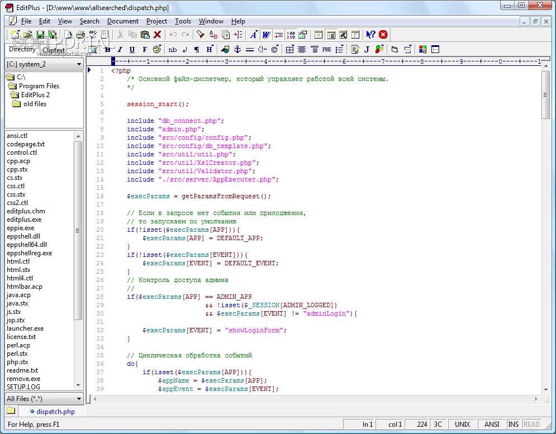Select readme.txt in the file list
This screenshot has width=556, height=434.
(x=22, y=370)
